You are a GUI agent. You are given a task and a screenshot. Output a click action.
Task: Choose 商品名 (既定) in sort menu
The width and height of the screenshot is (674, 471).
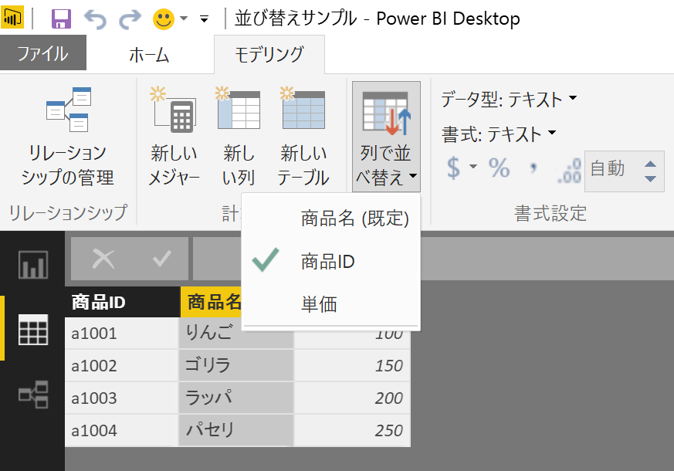coord(331,219)
